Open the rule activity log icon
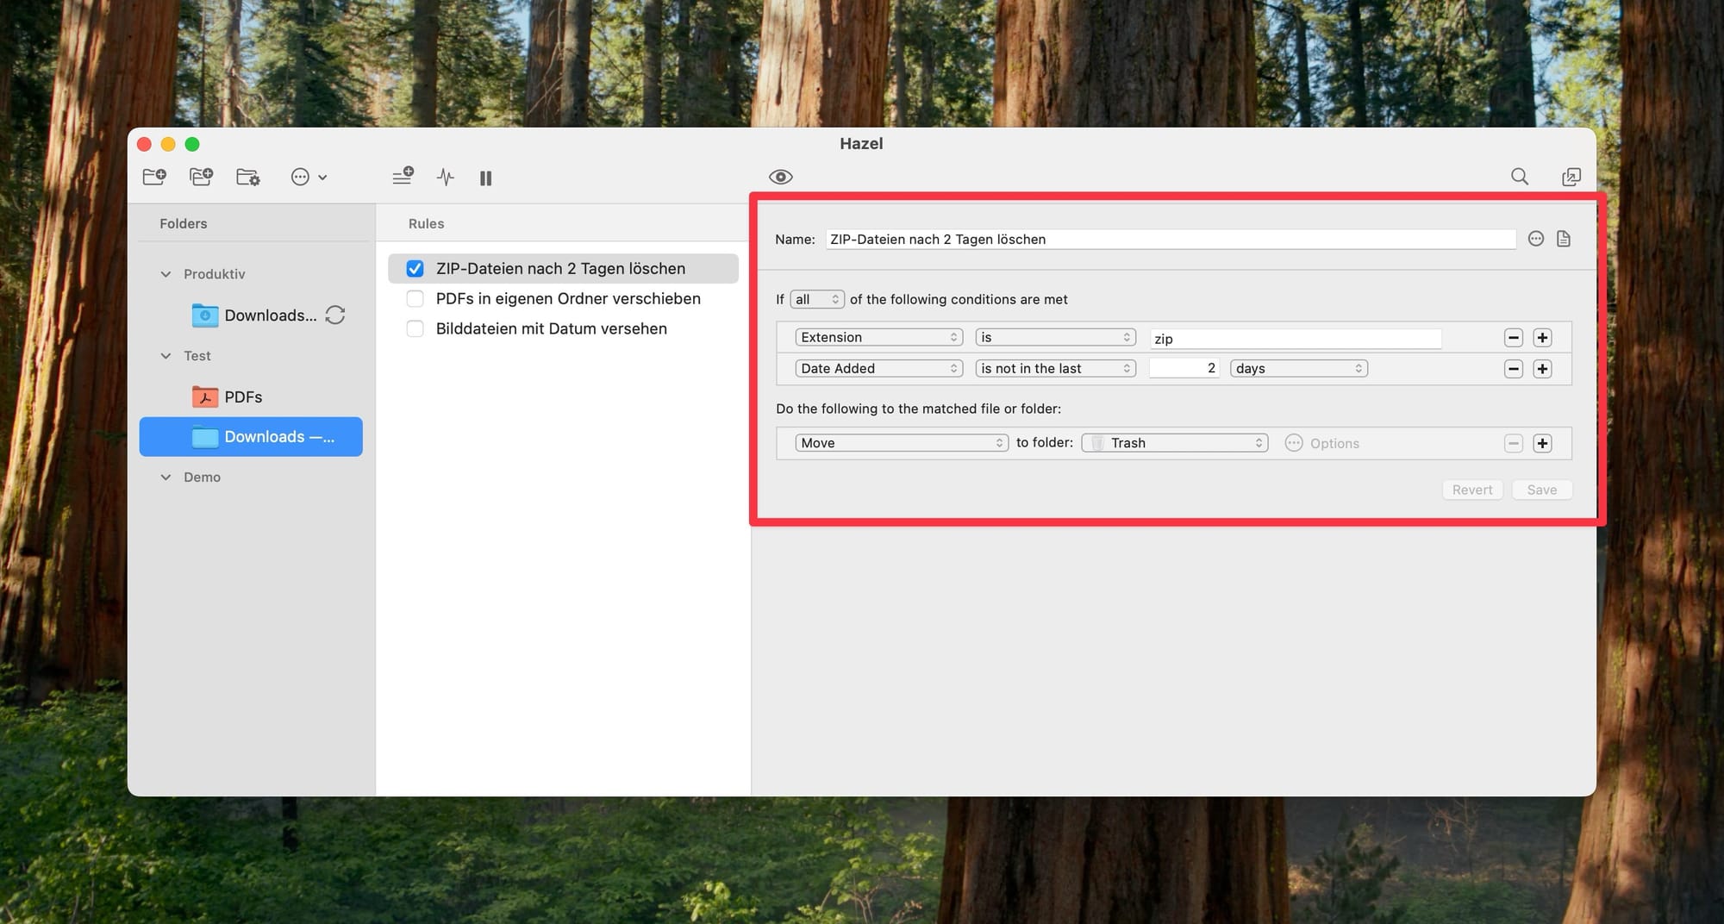Screen dimensions: 1724x924 pyautogui.click(x=446, y=178)
